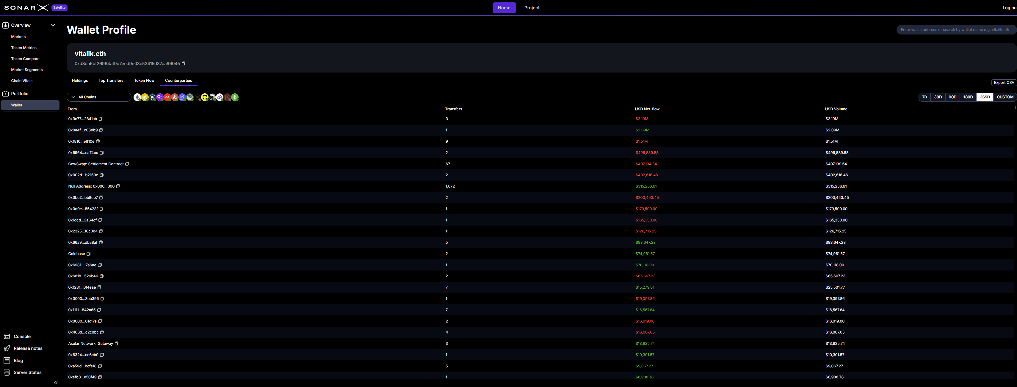Collapse the Overview section chevron
This screenshot has height=387, width=1017.
(x=53, y=25)
